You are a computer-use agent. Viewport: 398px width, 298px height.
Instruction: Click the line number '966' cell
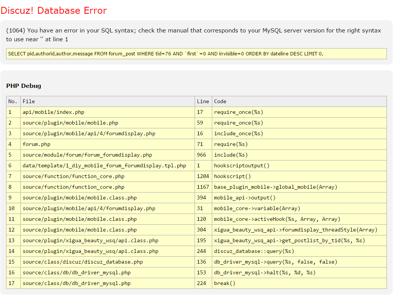pyautogui.click(x=203, y=155)
